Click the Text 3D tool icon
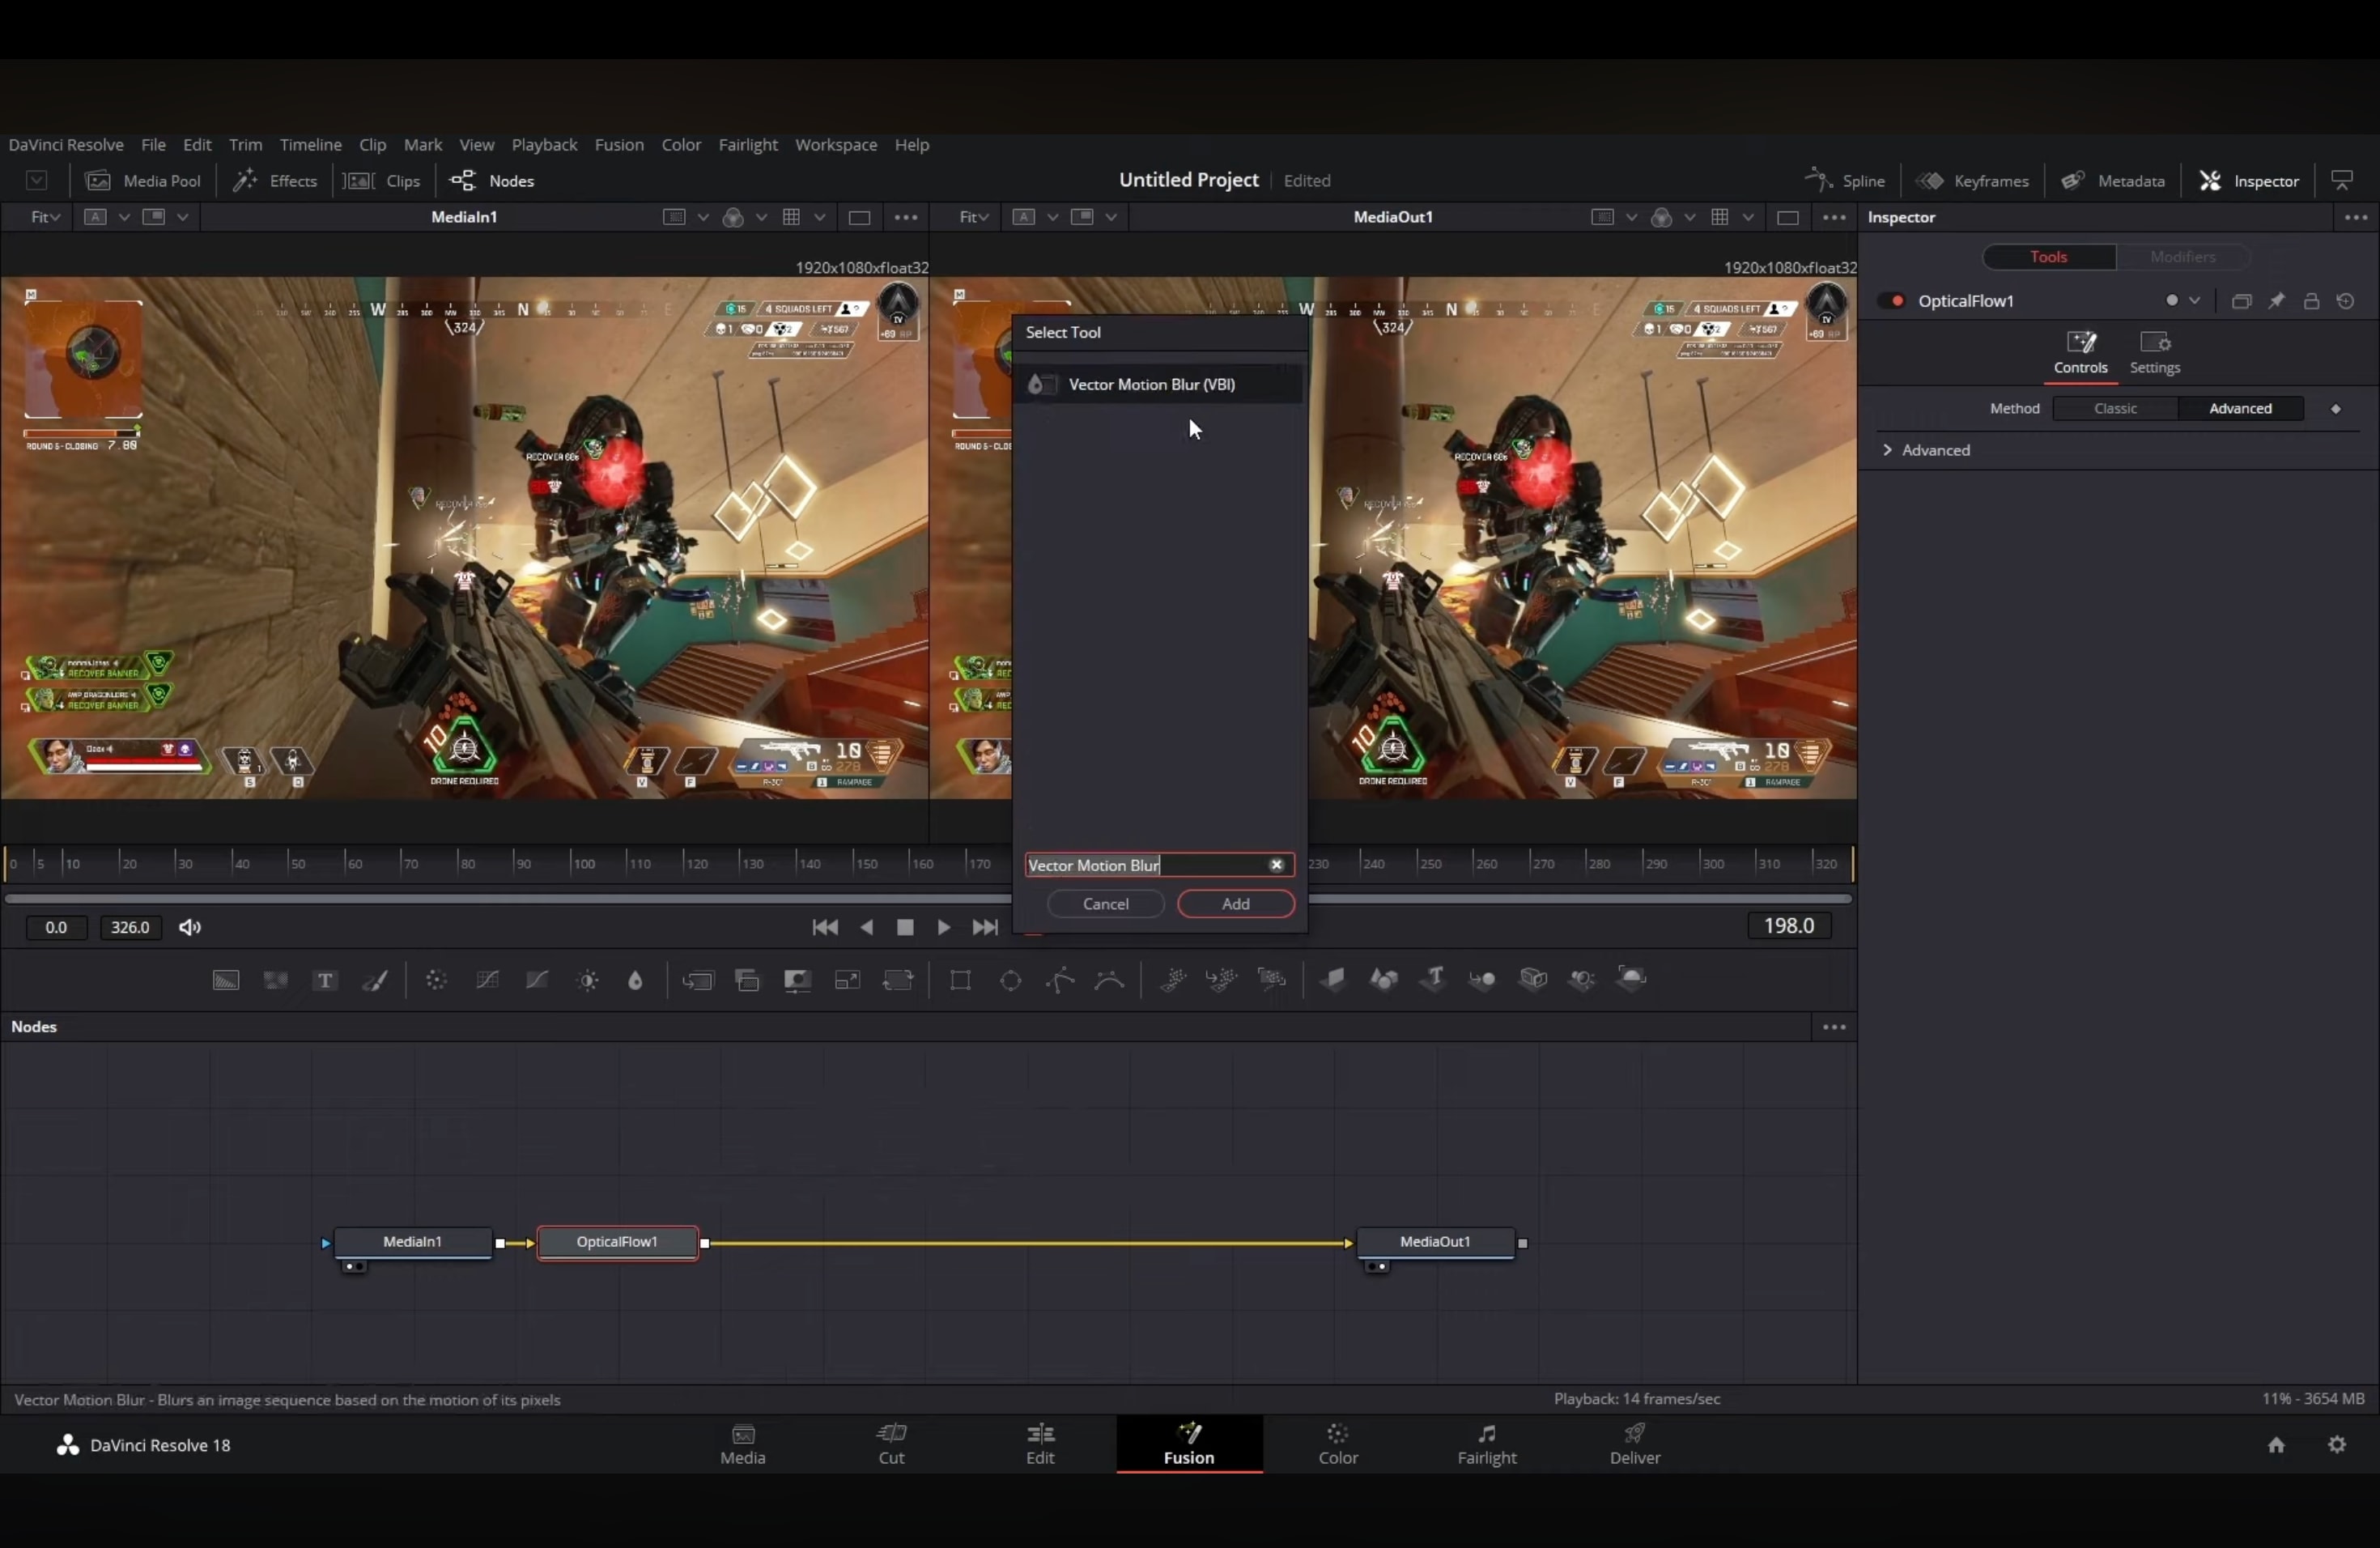 1432,979
